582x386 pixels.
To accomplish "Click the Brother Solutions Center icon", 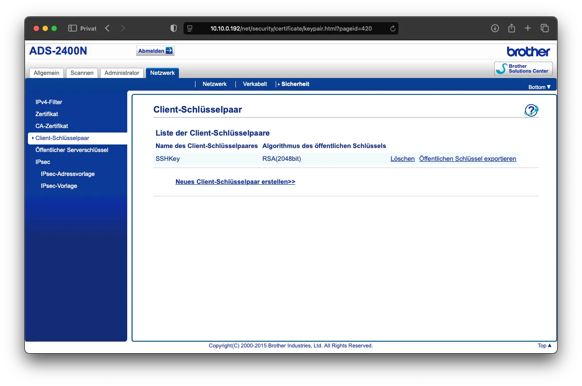I will click(523, 68).
